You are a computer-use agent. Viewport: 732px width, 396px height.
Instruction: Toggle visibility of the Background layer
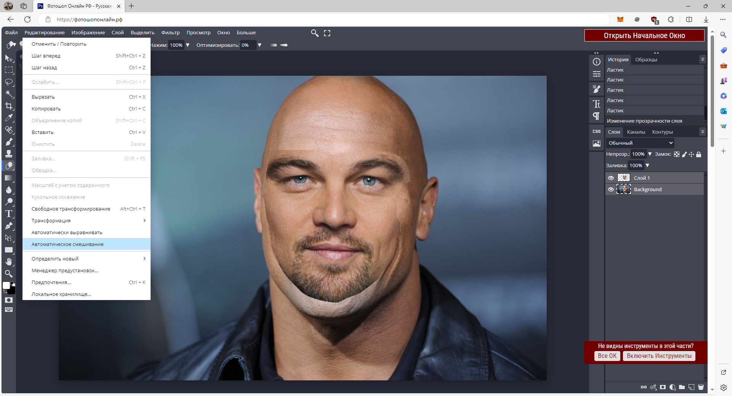(611, 189)
